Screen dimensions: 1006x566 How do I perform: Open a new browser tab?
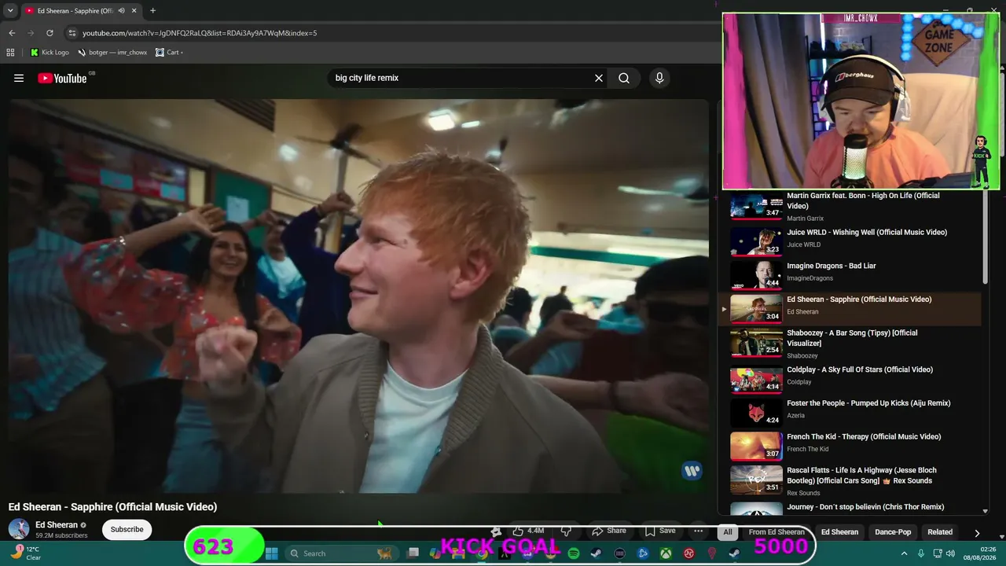(152, 11)
